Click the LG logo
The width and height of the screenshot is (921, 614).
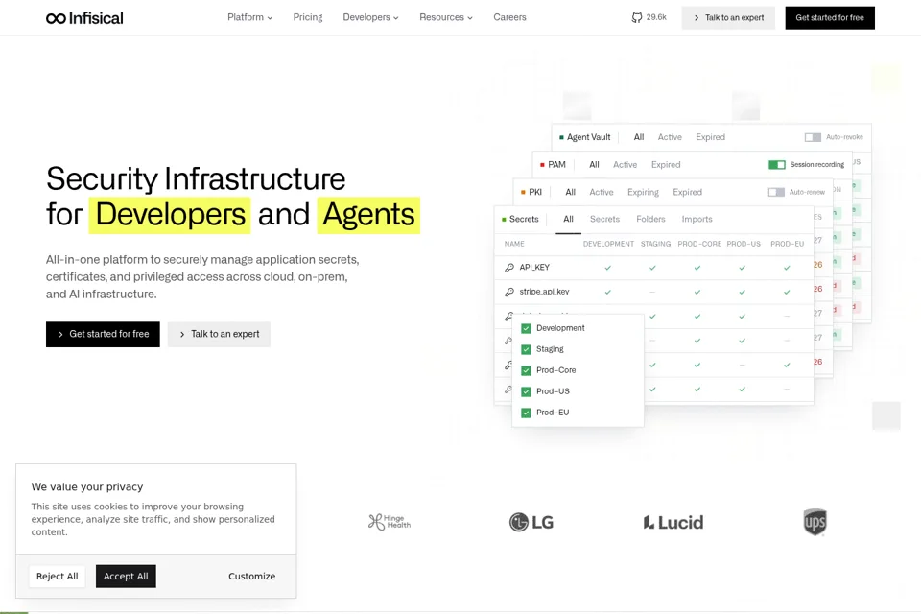531,522
